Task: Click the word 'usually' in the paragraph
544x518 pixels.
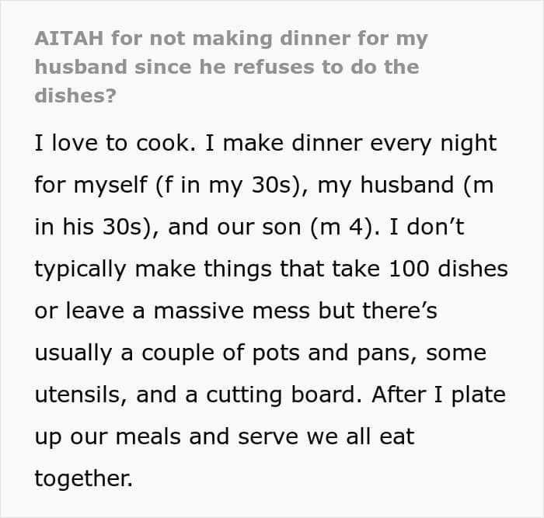Action: pos(73,353)
